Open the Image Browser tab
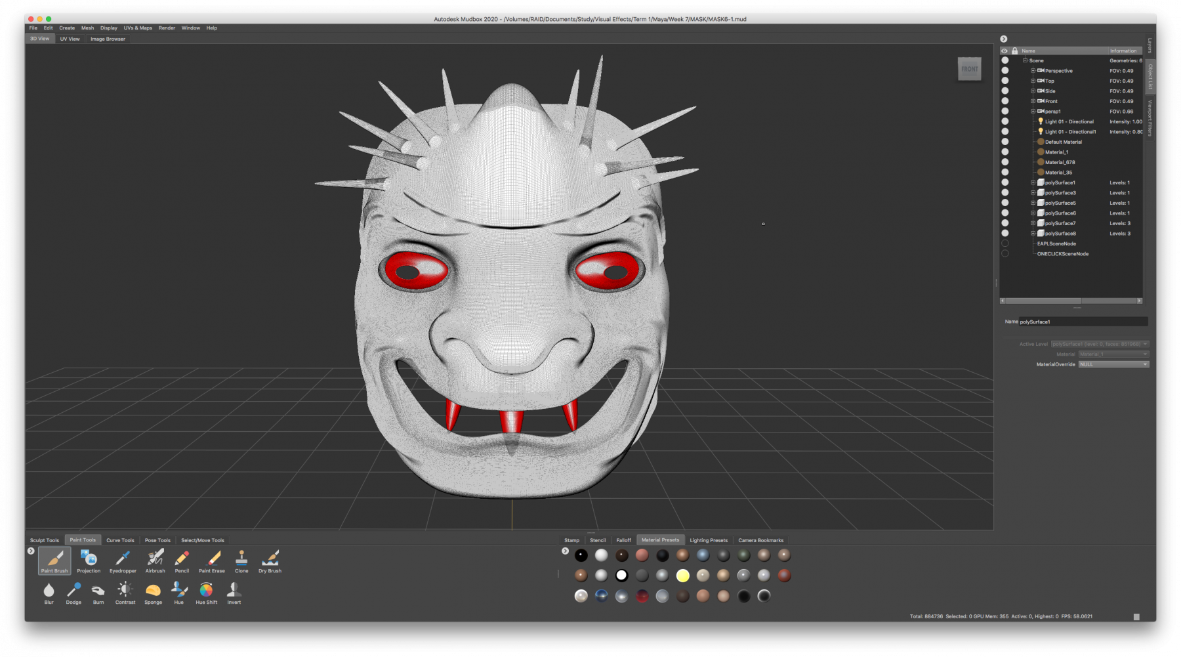The height and width of the screenshot is (657, 1181). click(108, 39)
